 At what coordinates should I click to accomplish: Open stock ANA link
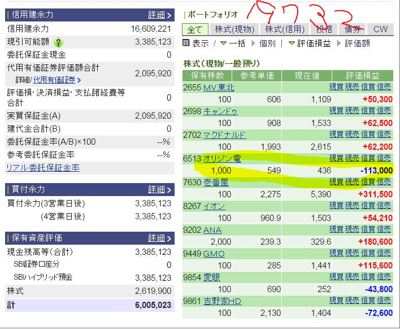pyautogui.click(x=212, y=230)
